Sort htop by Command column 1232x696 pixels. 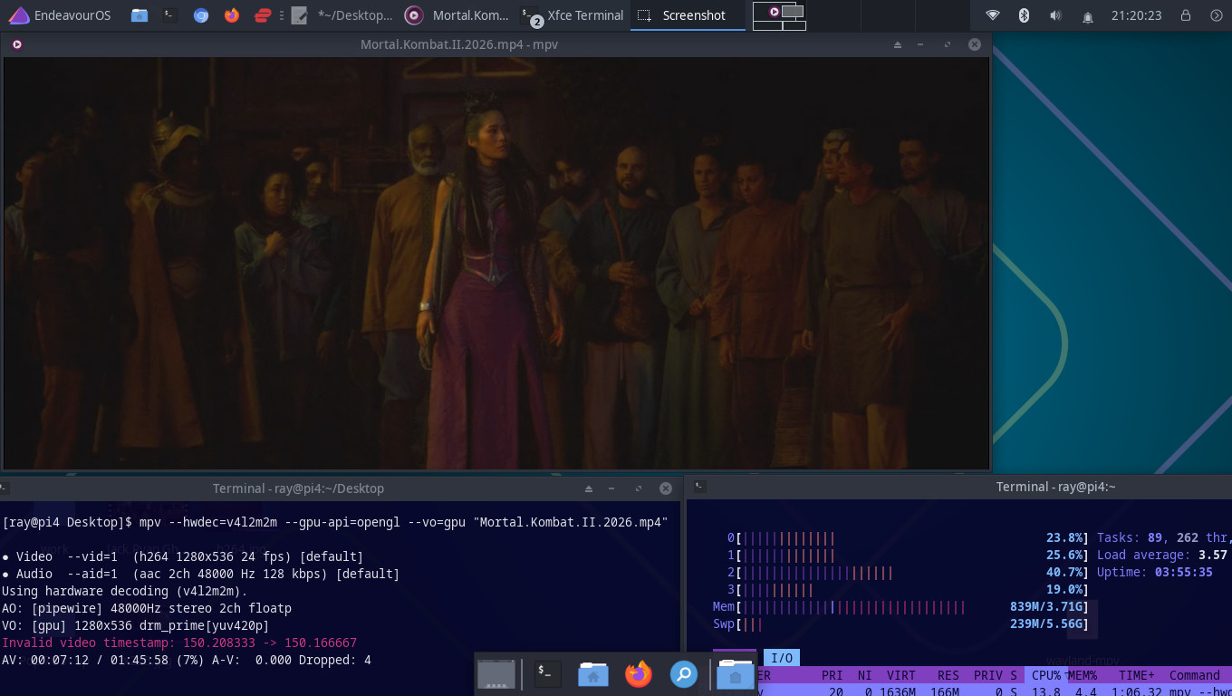click(1194, 675)
